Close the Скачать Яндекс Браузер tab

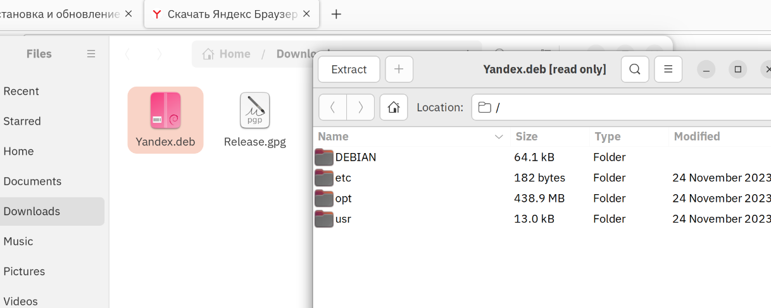[x=306, y=14]
